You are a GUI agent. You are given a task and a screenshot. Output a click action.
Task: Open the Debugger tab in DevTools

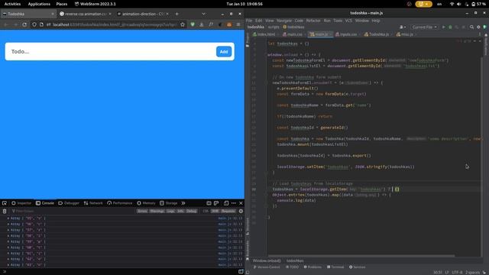point(69,203)
